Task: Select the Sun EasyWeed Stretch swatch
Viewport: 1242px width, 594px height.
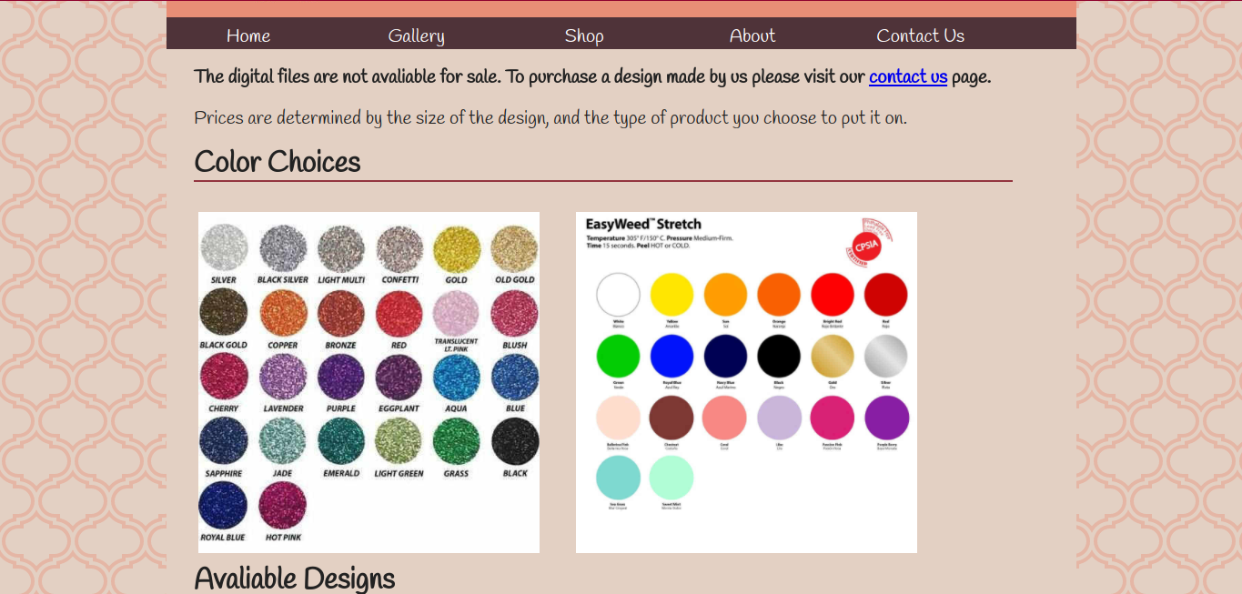Action: point(725,295)
